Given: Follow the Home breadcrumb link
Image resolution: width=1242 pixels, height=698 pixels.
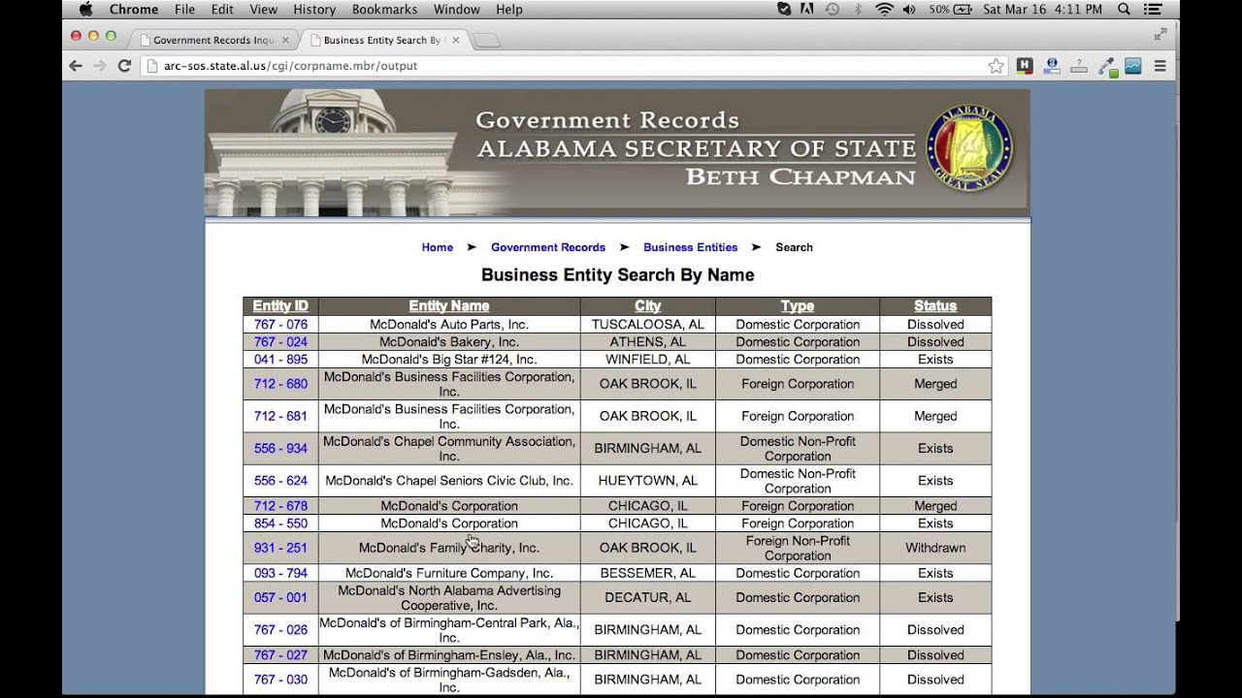Looking at the screenshot, I should [437, 247].
